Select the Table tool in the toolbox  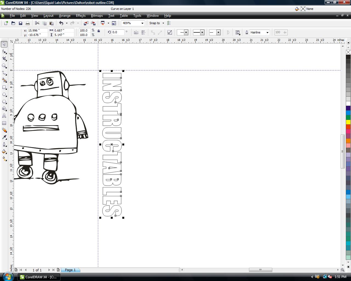(4, 123)
